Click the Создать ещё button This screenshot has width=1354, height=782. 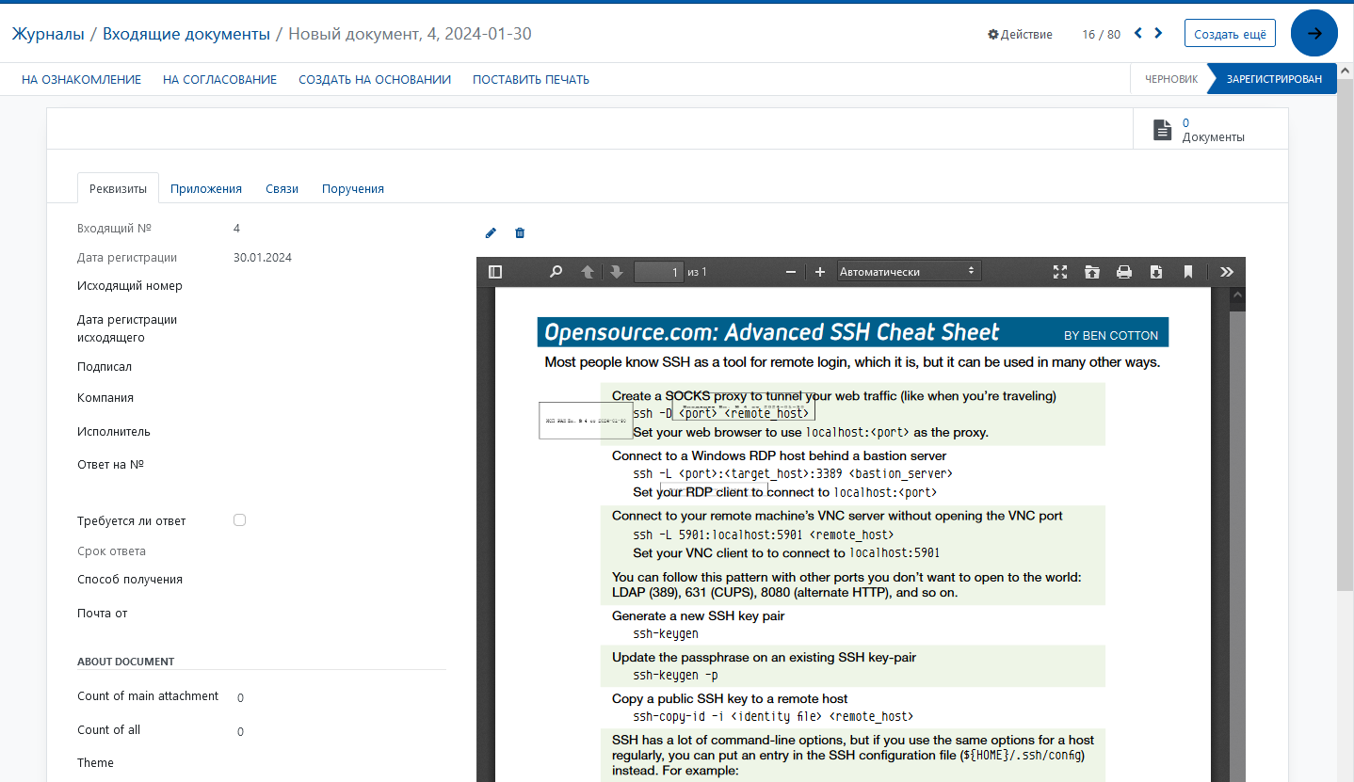1230,34
